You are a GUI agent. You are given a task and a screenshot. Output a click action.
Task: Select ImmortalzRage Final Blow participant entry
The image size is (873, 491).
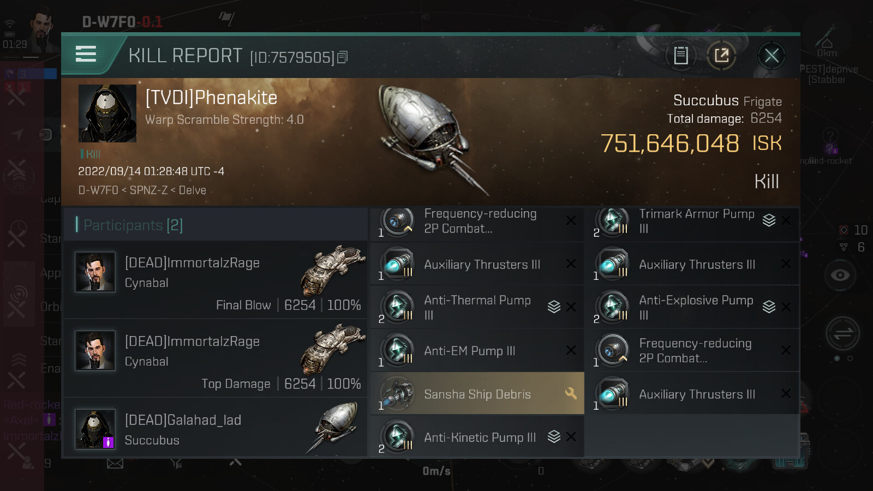pos(216,280)
